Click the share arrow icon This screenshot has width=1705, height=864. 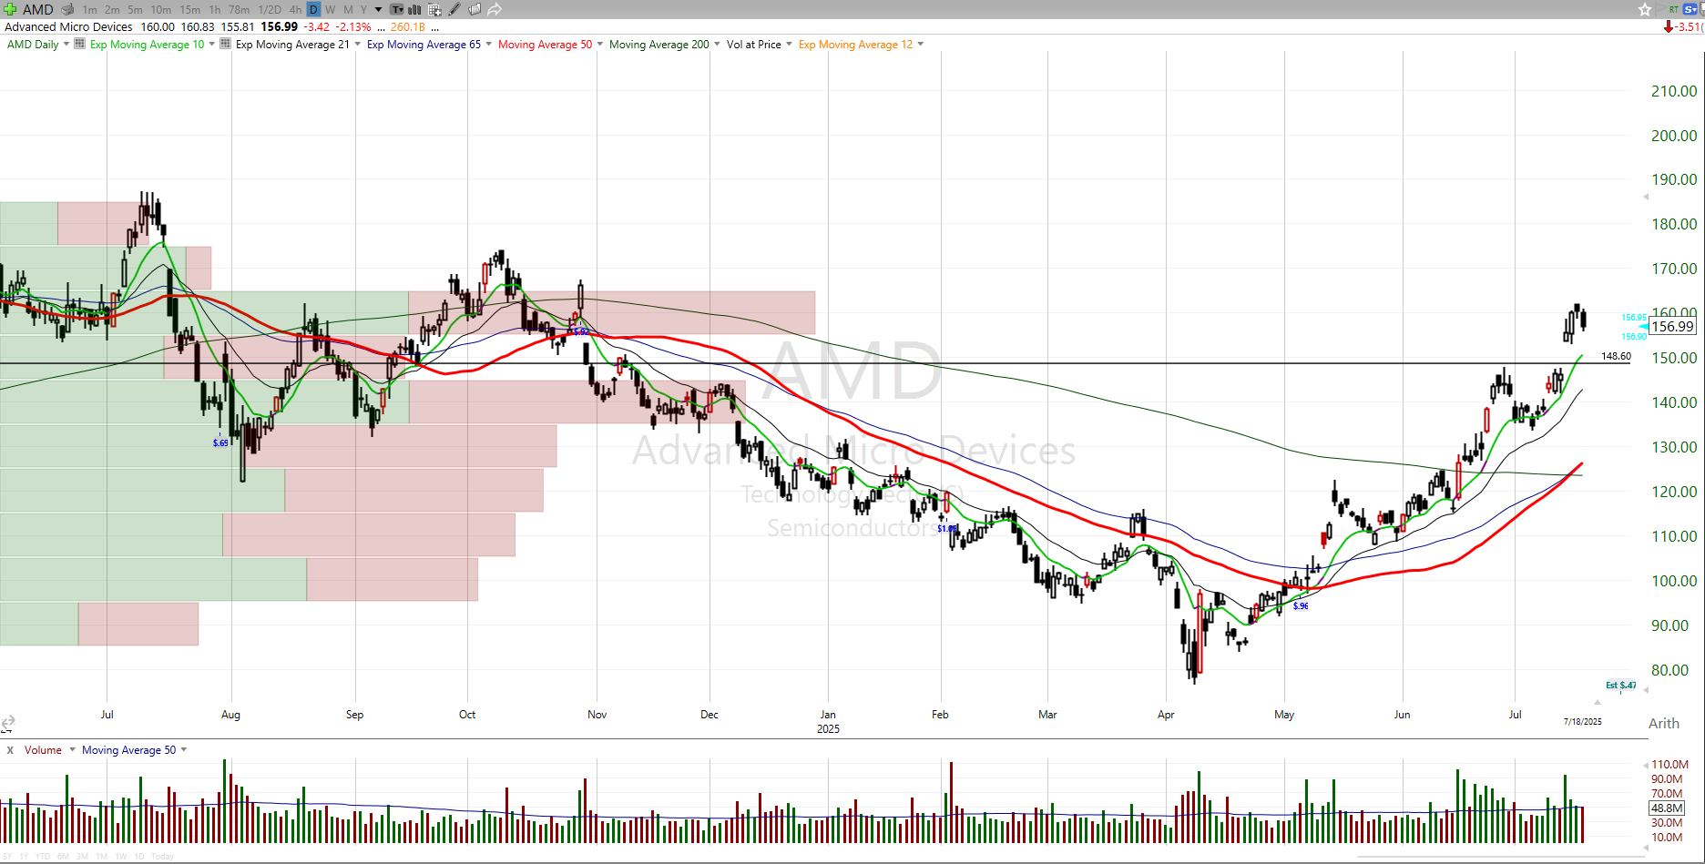coord(495,9)
